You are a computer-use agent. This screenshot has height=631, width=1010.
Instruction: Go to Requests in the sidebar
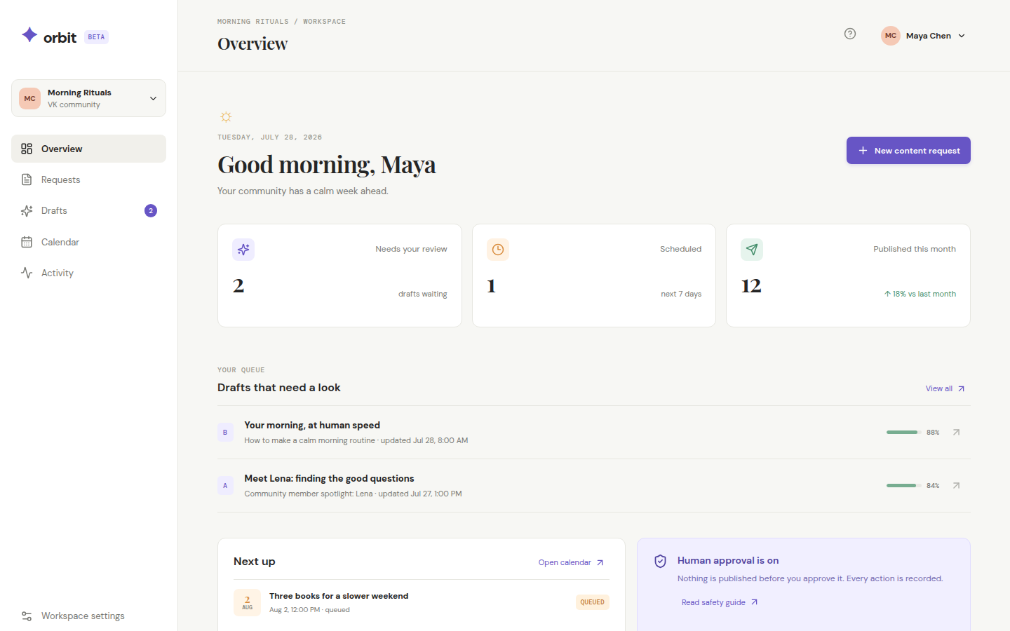(88, 179)
